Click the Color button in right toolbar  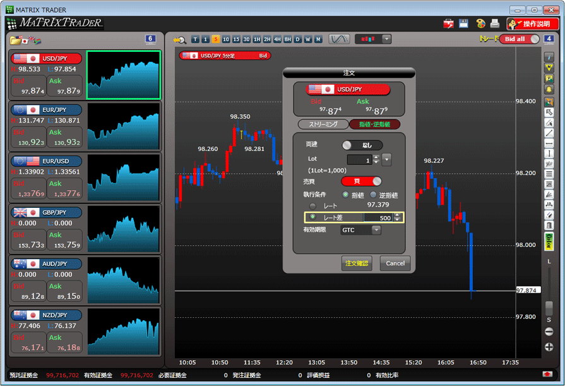pyautogui.click(x=549, y=242)
